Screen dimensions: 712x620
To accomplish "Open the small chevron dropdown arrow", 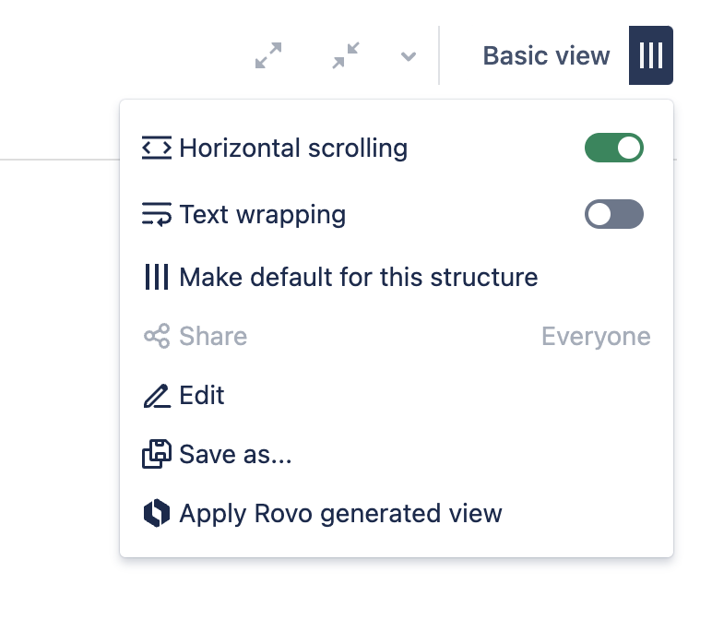I will coord(409,57).
